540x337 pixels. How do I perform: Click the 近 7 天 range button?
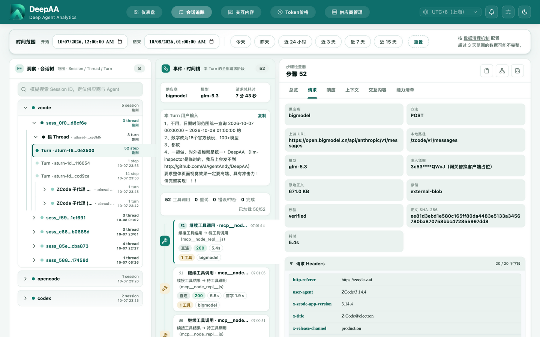coord(357,42)
